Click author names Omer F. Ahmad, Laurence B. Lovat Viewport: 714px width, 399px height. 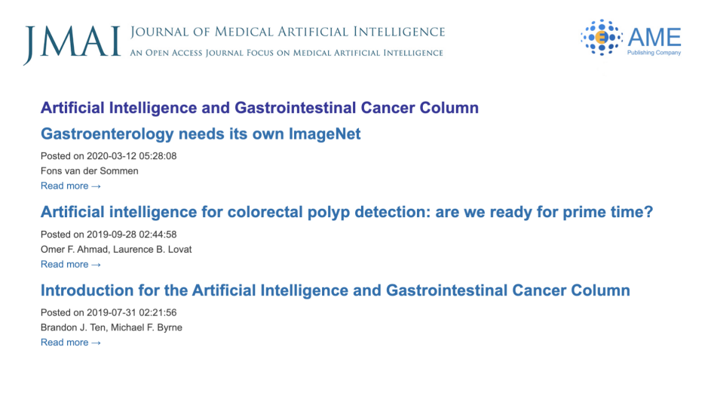click(x=116, y=249)
